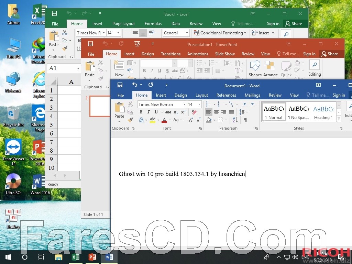Select Normal style in Word

click(x=274, y=112)
